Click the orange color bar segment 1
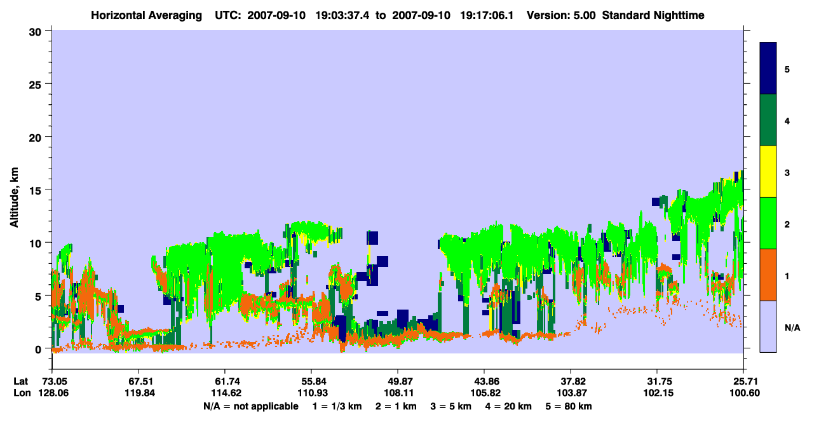This screenshot has height=424, width=826. click(768, 275)
